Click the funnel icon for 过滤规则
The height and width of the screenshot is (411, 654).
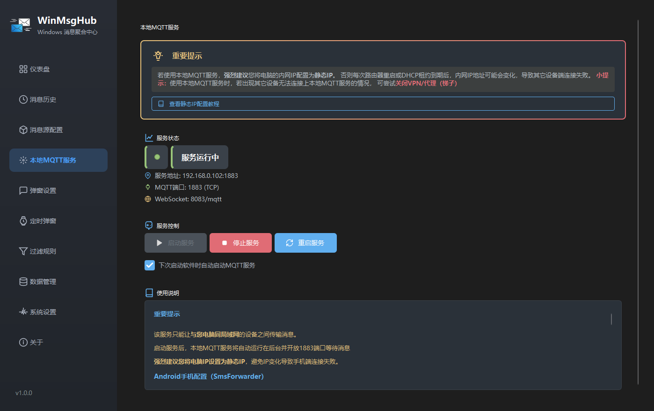(x=23, y=251)
